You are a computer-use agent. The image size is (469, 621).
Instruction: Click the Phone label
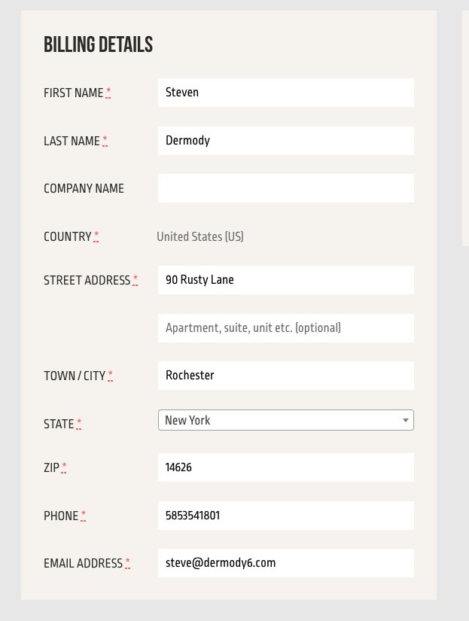[61, 516]
